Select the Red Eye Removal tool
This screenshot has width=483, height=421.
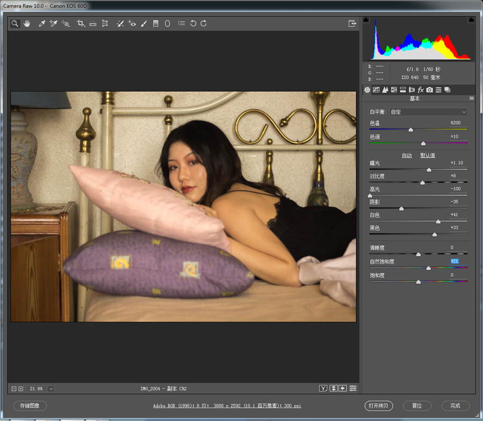click(x=132, y=24)
